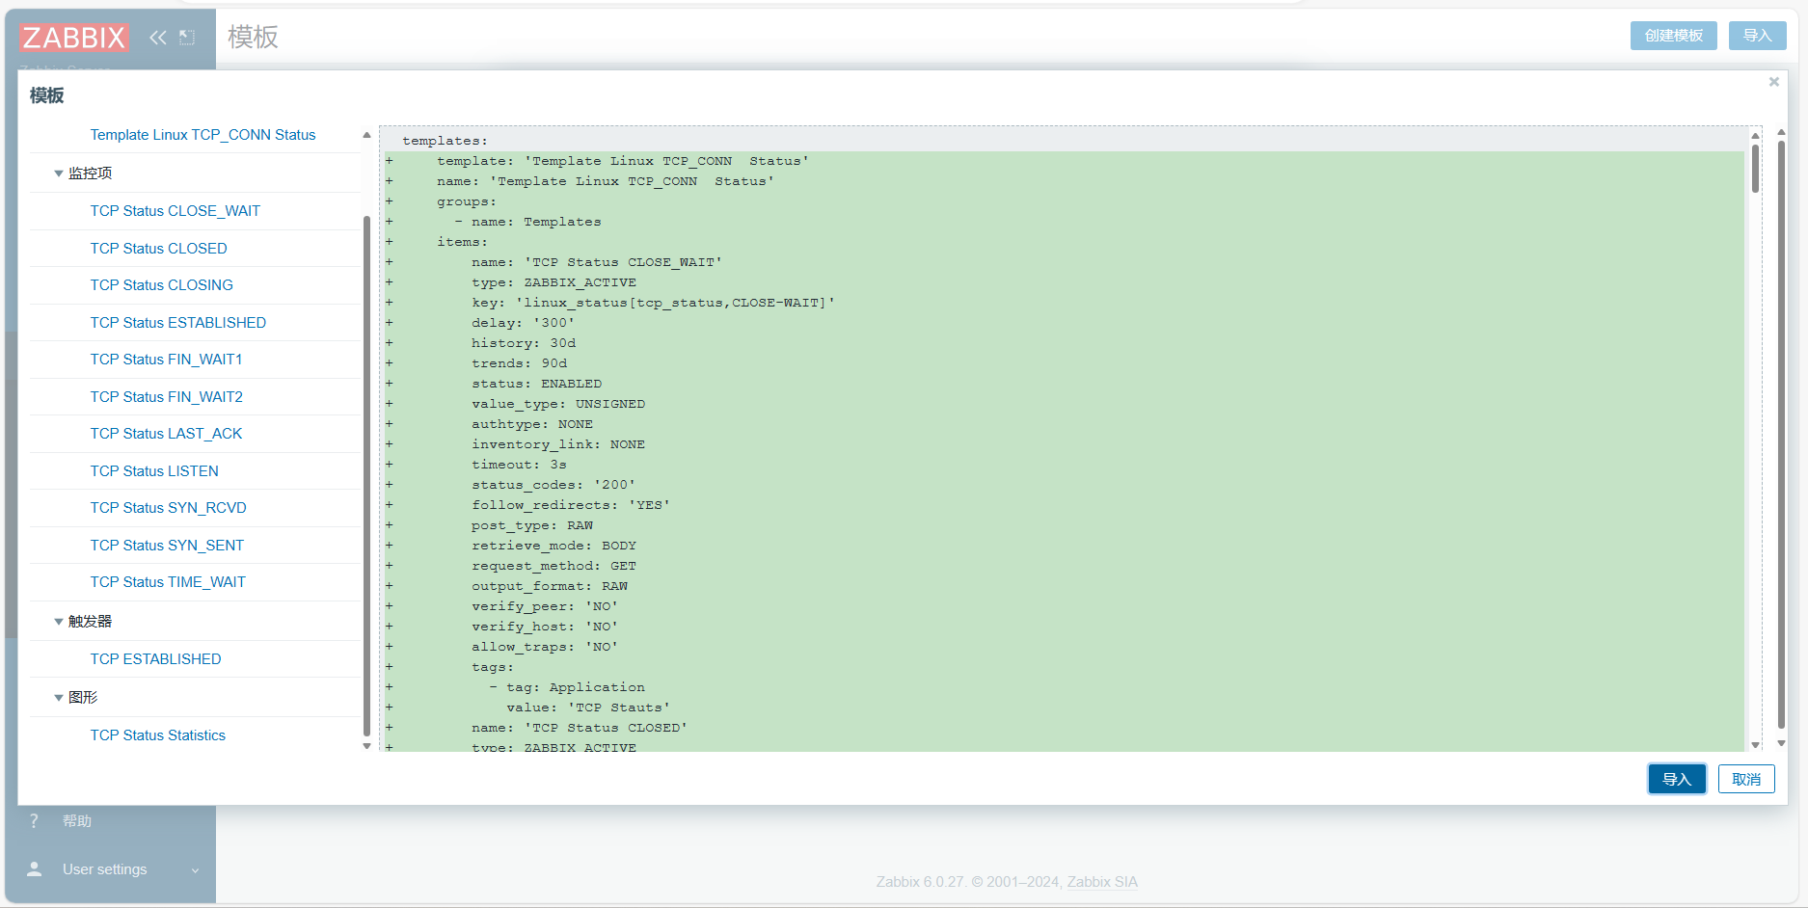Viewport: 1808px width, 908px height.
Task: Click the "value: 'TCP Stauts'" line
Action: [588, 708]
